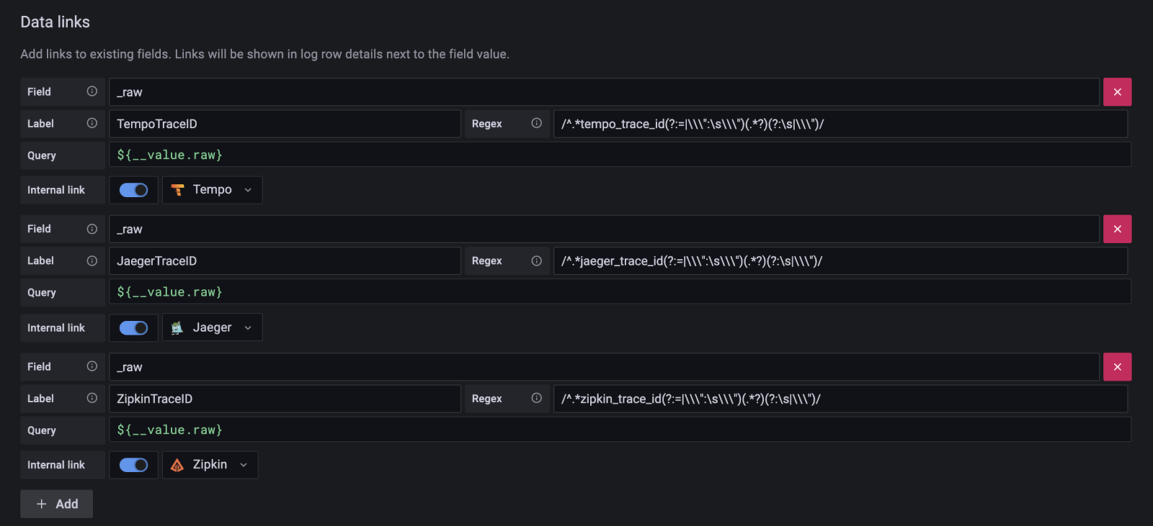Click info icon beside first Field label
The width and height of the screenshot is (1153, 526).
pyautogui.click(x=92, y=91)
